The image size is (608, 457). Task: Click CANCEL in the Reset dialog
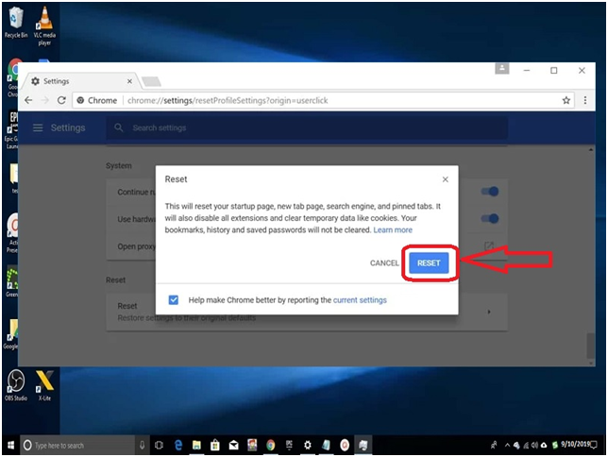384,263
